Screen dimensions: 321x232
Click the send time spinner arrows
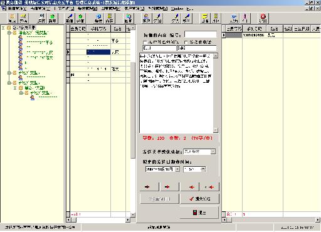pos(203,169)
